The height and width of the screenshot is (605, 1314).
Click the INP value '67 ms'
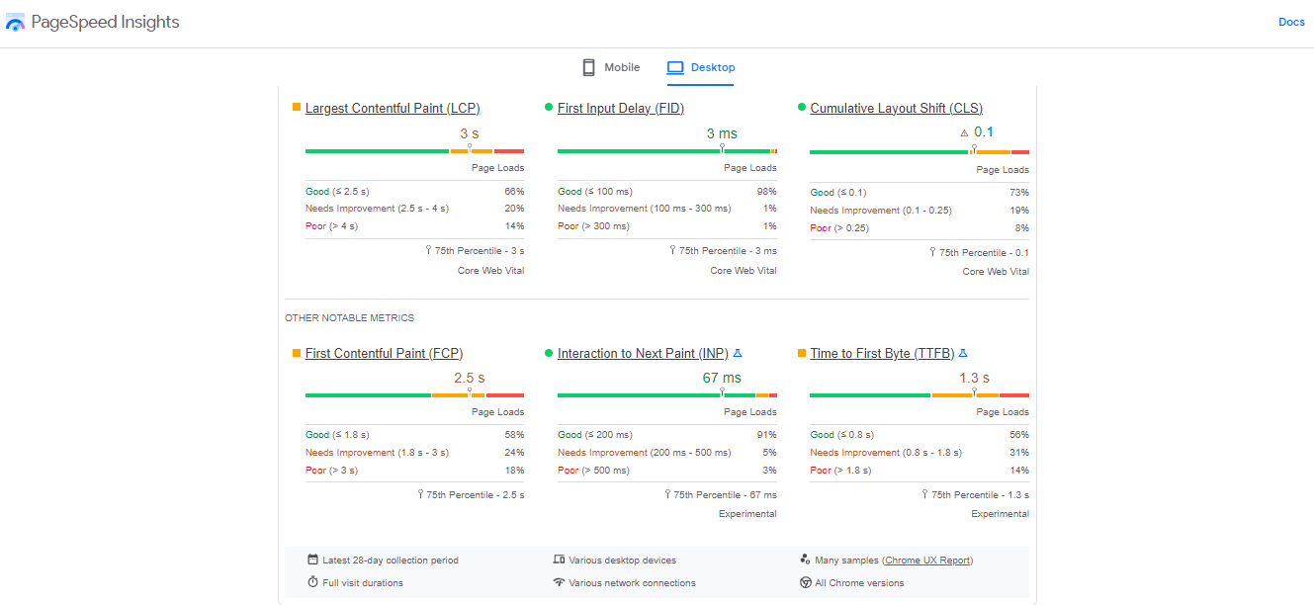click(x=722, y=378)
